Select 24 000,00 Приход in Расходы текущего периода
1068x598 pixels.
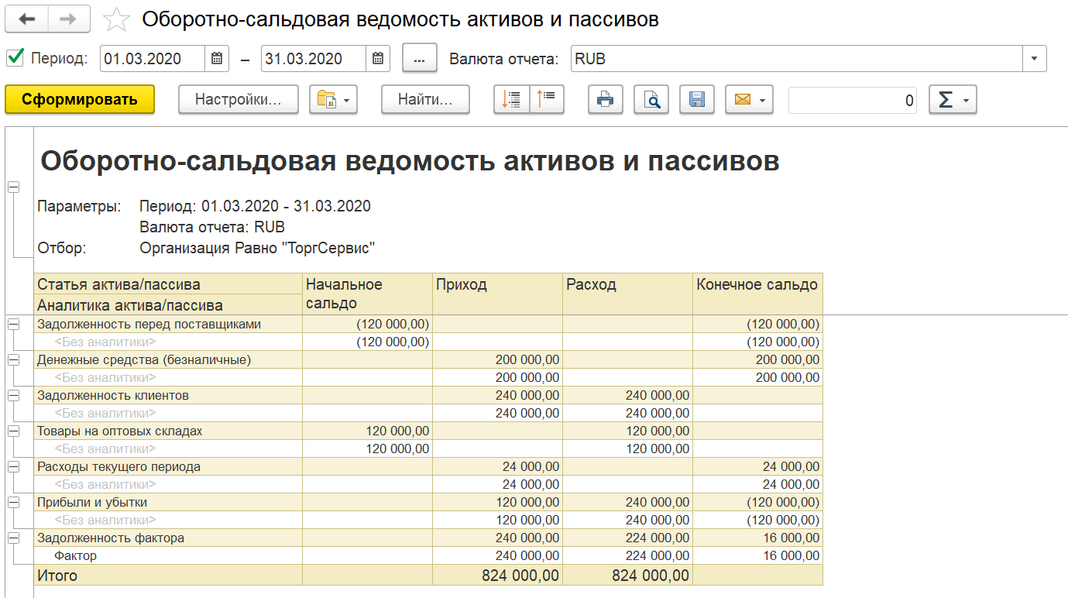pyautogui.click(x=497, y=466)
